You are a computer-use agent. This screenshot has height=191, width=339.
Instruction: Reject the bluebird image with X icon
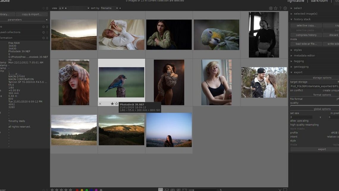[x=100, y=104]
